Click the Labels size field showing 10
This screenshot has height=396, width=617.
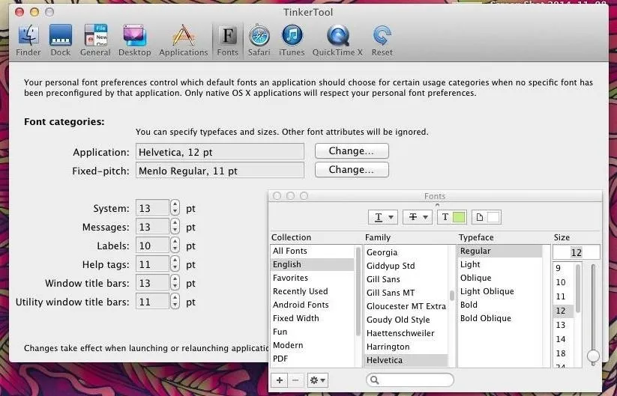click(x=153, y=246)
